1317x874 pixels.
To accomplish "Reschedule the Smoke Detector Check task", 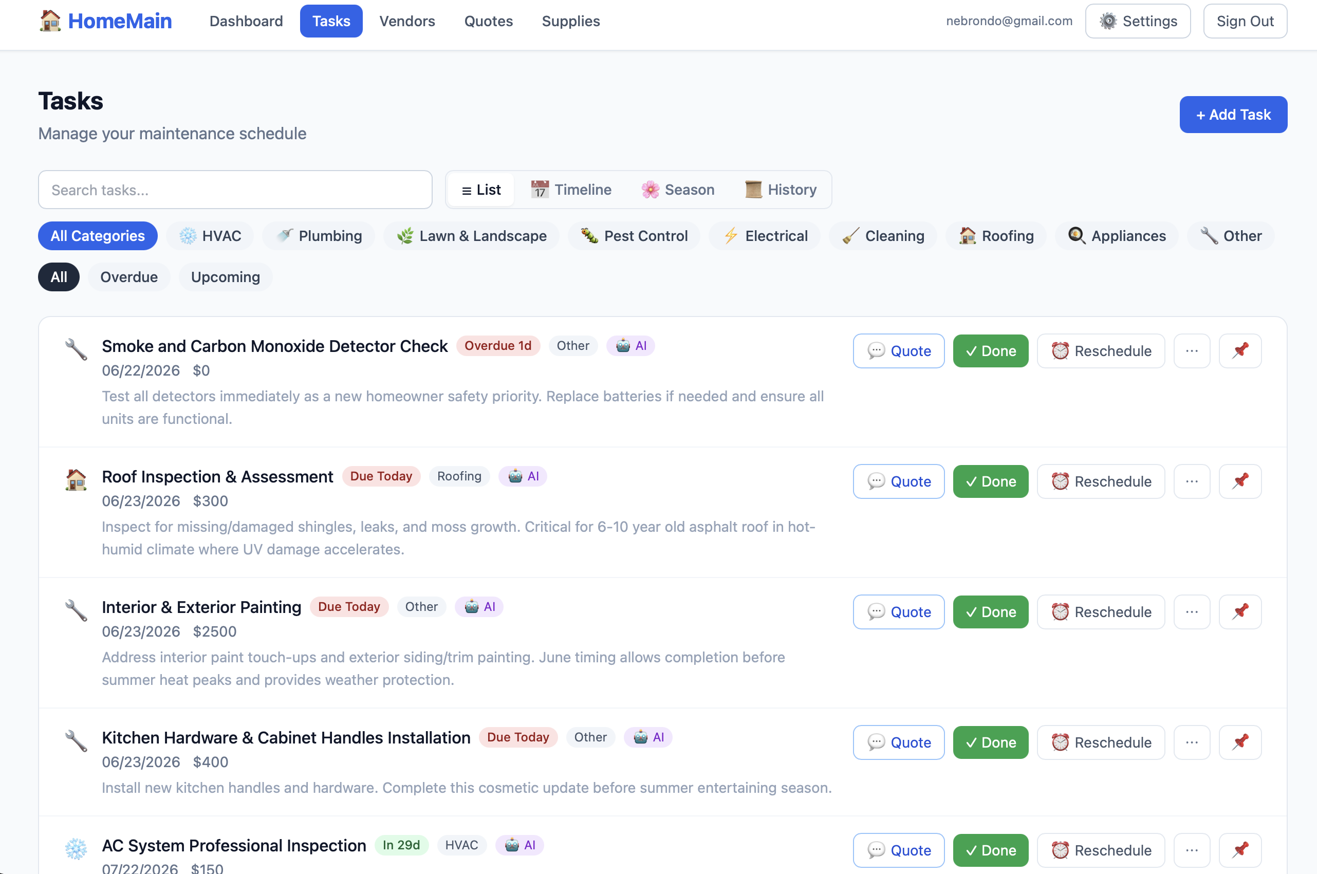I will click(1101, 350).
